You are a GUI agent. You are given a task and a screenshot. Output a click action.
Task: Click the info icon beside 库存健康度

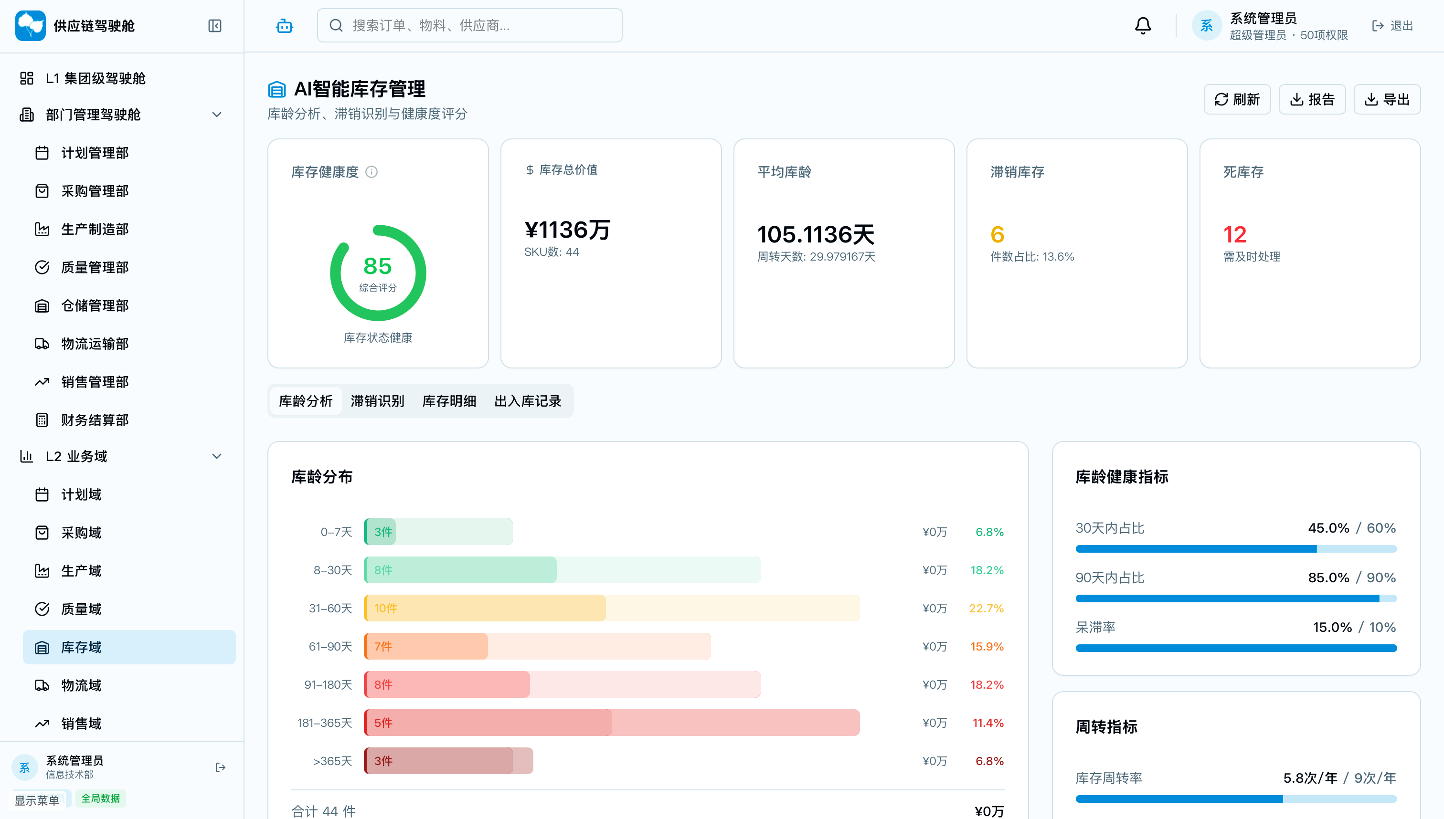click(372, 171)
